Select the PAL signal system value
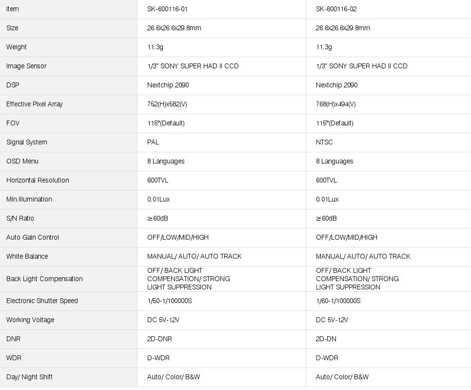 click(x=153, y=142)
